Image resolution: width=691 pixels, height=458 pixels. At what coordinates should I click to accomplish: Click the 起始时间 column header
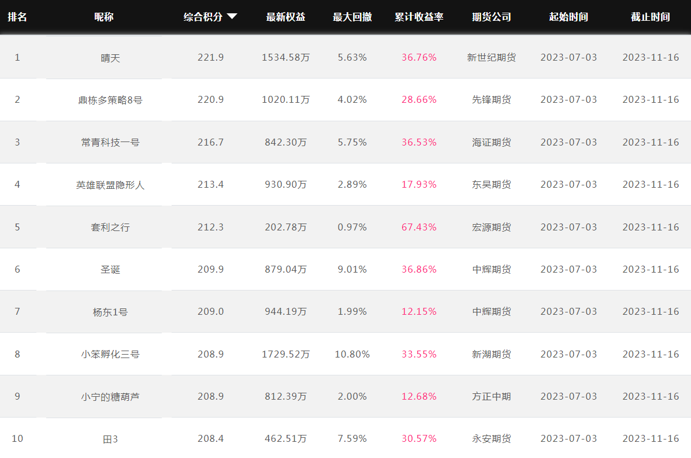[x=569, y=17]
